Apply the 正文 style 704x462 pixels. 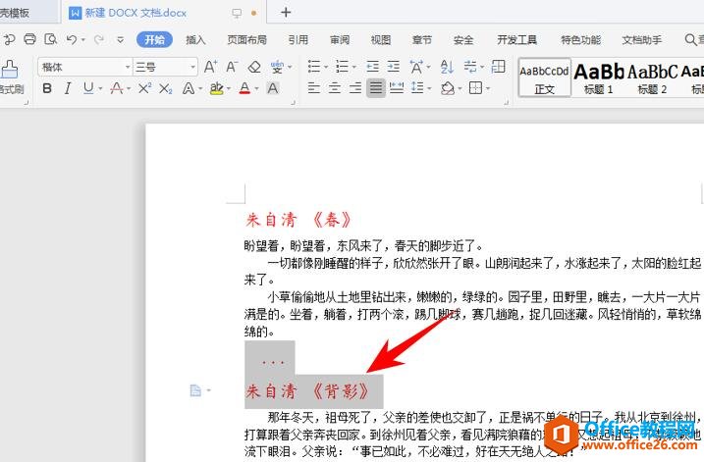tap(545, 77)
